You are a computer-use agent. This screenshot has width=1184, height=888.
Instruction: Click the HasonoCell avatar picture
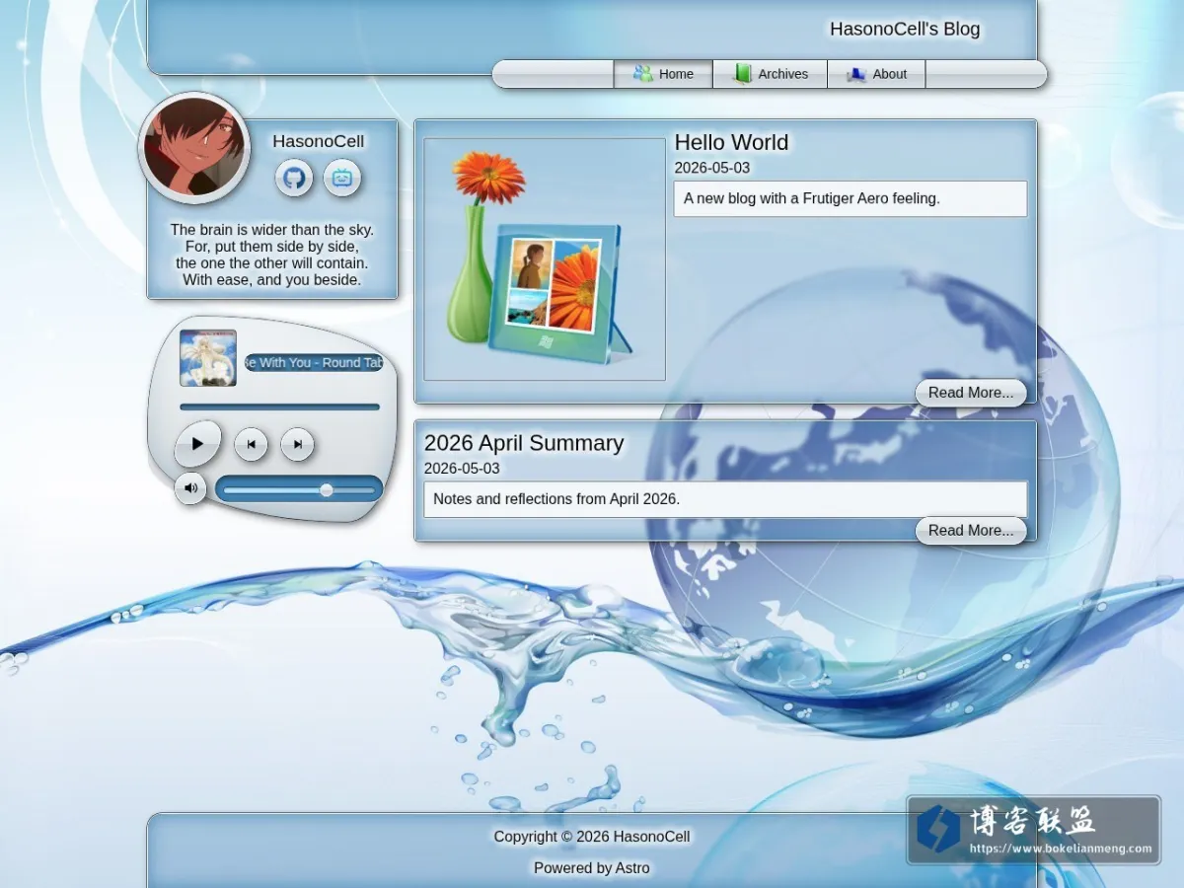[194, 147]
